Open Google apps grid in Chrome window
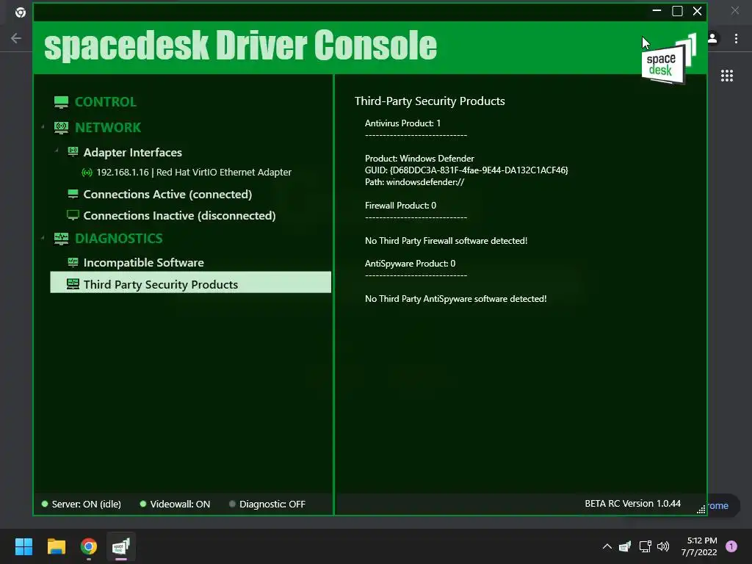 727,76
